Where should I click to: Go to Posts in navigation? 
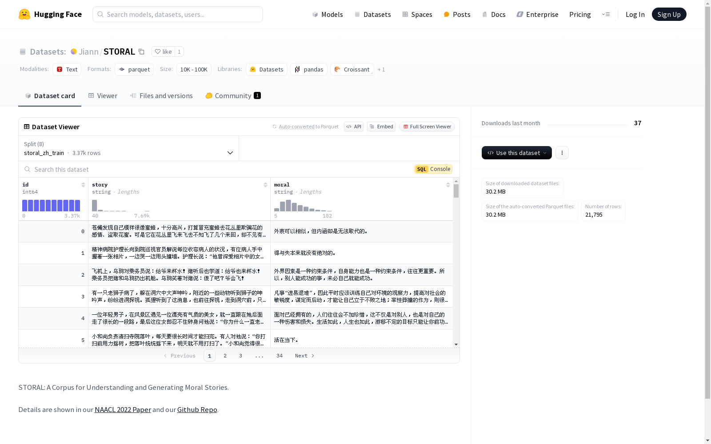[457, 14]
